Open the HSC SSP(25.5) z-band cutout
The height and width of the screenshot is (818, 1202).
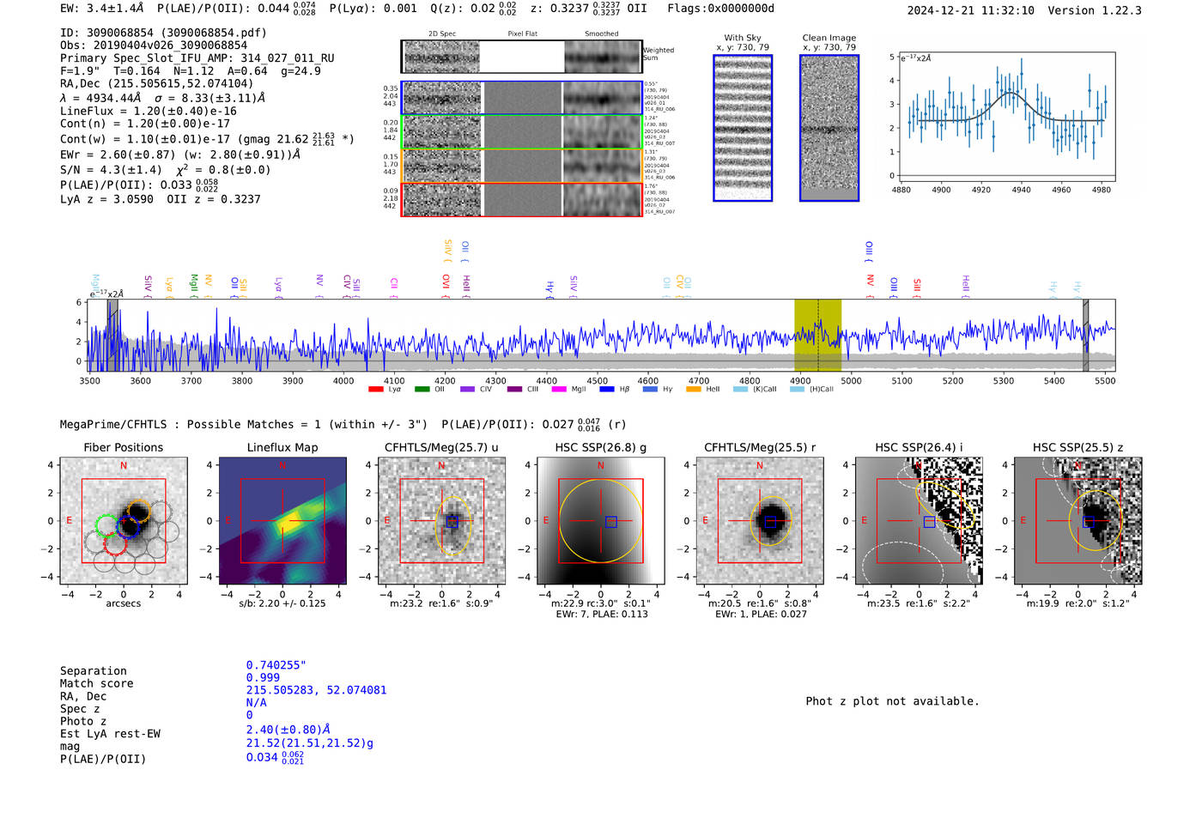pos(1078,521)
